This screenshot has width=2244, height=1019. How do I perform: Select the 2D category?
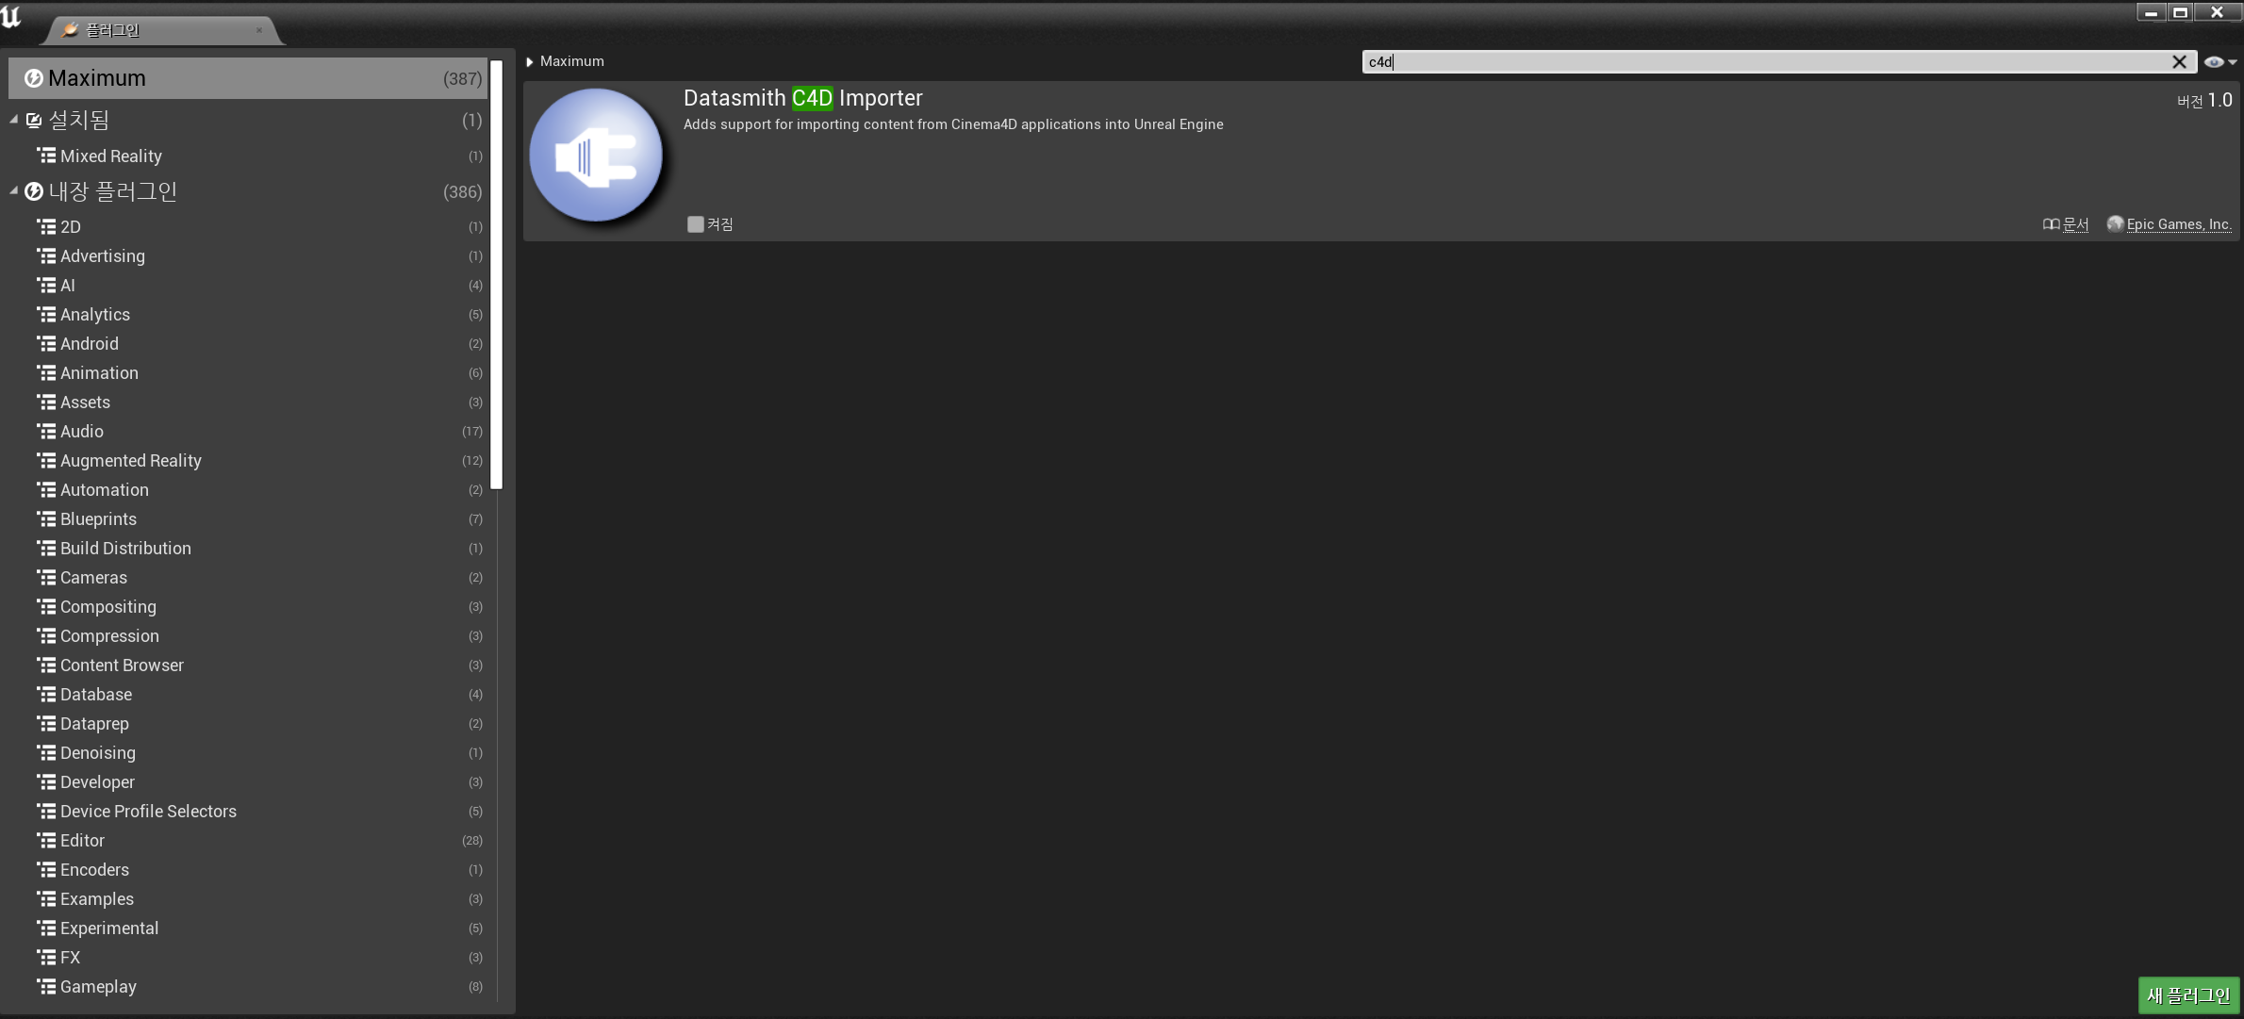[248, 227]
